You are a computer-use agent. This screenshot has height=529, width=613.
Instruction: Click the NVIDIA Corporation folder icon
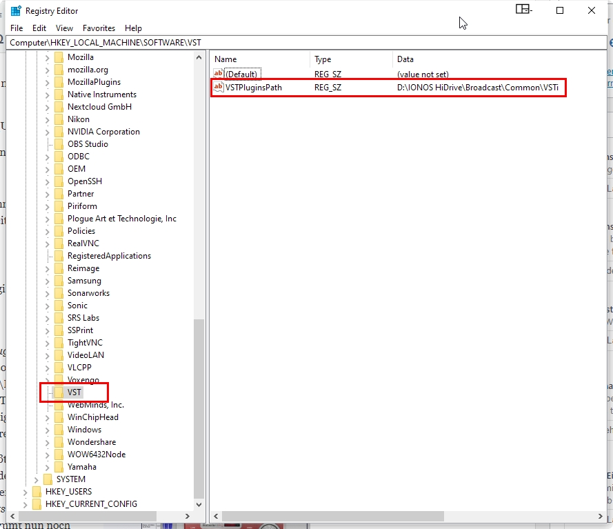(59, 132)
